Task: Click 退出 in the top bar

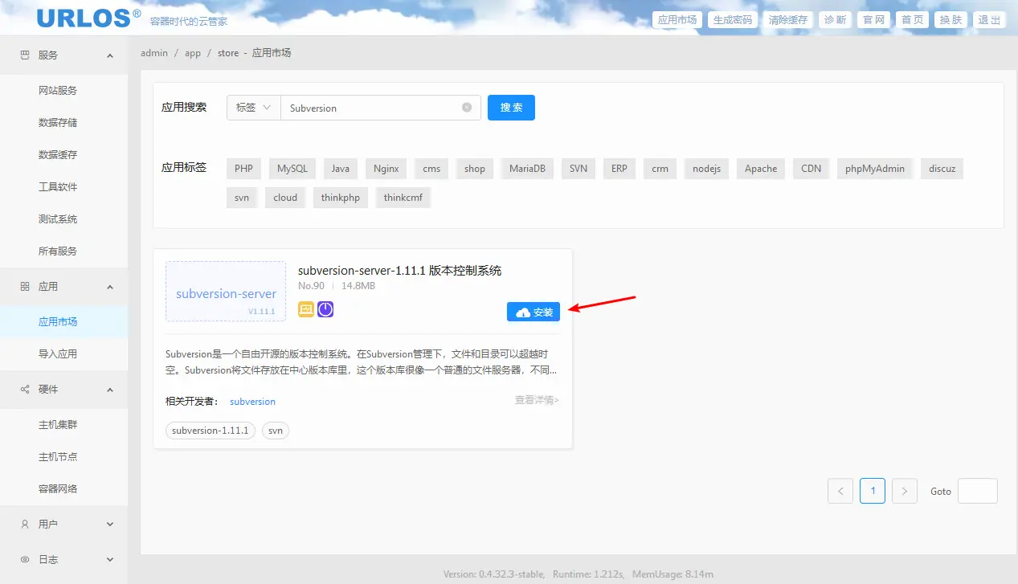Action: (x=990, y=20)
